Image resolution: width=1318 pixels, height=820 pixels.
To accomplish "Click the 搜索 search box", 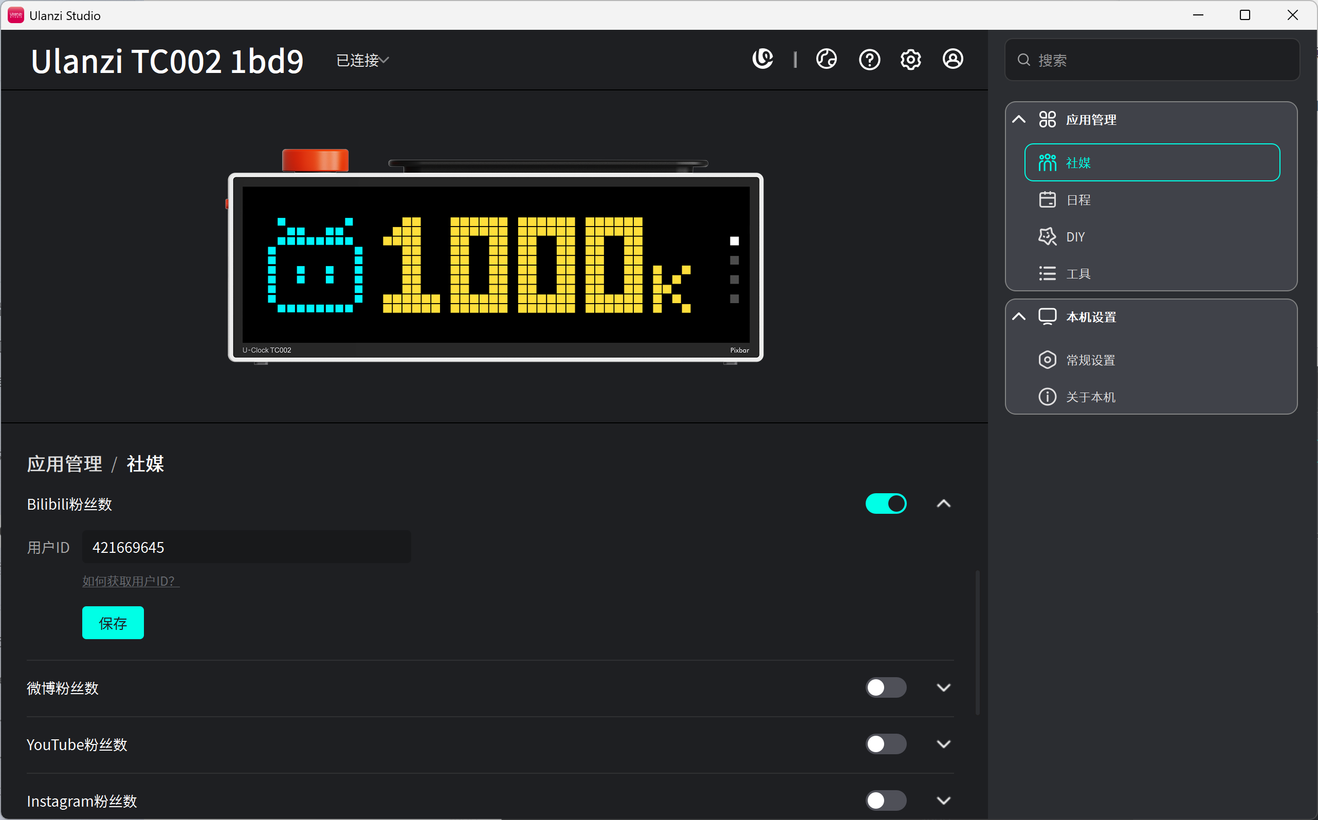I will coord(1151,60).
